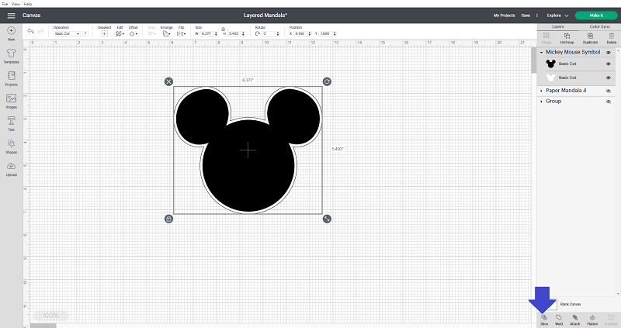Click the lock proportions handle on the selection
621x328 pixels.
(x=168, y=219)
